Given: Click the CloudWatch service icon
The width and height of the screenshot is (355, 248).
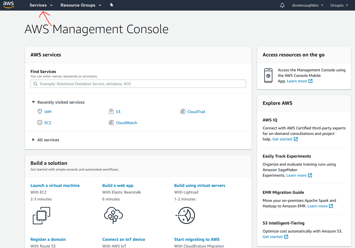Looking at the screenshot, I should click(111, 122).
